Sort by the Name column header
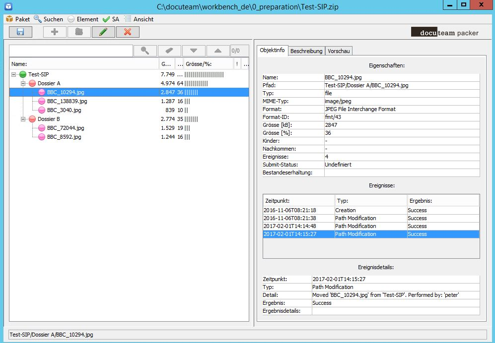Viewport: 495px width, 343px height. (83, 64)
